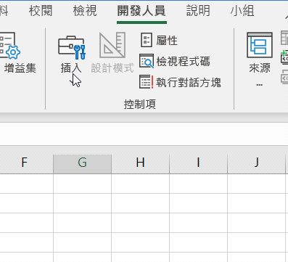Click the 設計模式 ruler triangle icon
The height and width of the screenshot is (262, 288).
(112, 45)
